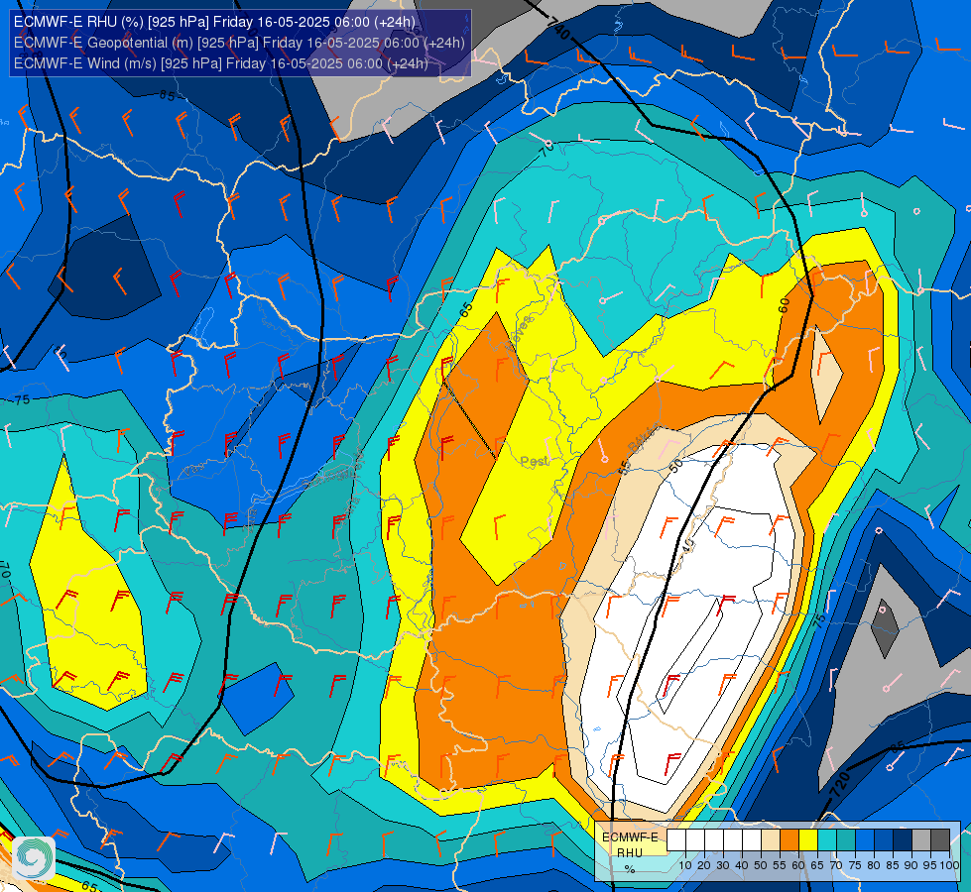Select the ECMWF-E RHU (%) title line
Screen dimensions: 971x892
click(x=214, y=22)
